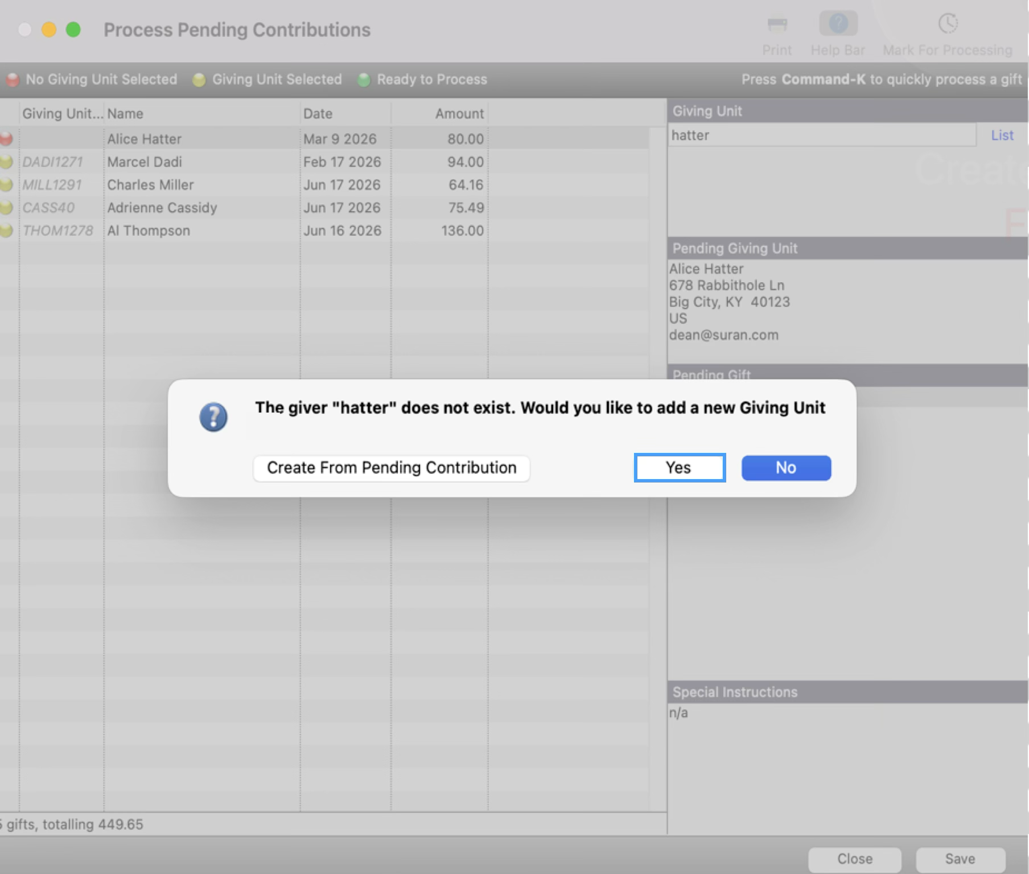This screenshot has width=1029, height=874.
Task: Click the Giving Unit field containing hatter
Action: click(x=822, y=135)
